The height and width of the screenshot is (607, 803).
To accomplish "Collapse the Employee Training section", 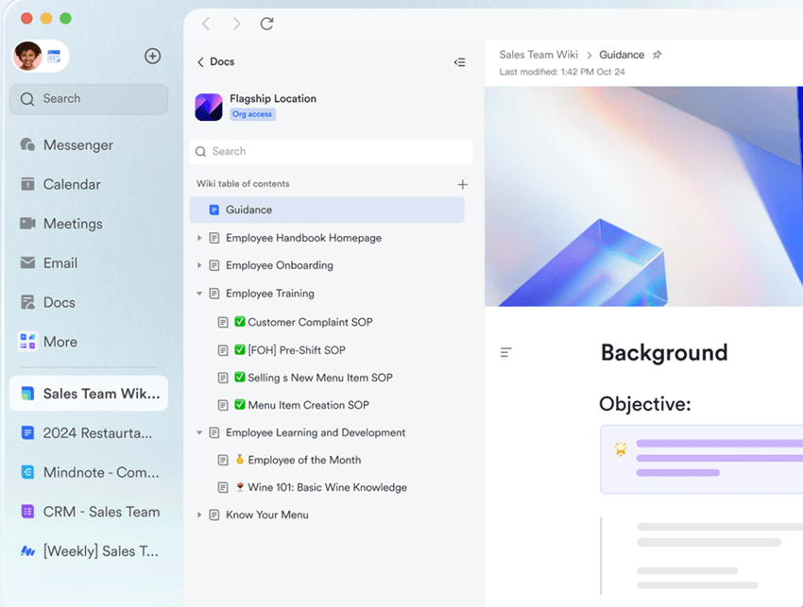I will (199, 294).
